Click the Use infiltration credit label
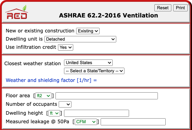The height and width of the screenshot is (130, 192). (x=31, y=47)
